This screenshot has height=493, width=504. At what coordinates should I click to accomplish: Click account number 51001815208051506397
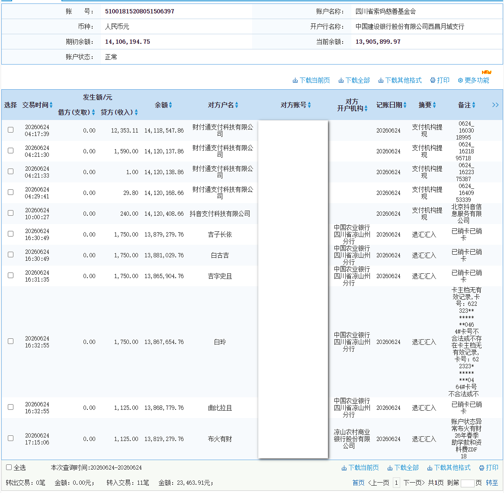139,11
